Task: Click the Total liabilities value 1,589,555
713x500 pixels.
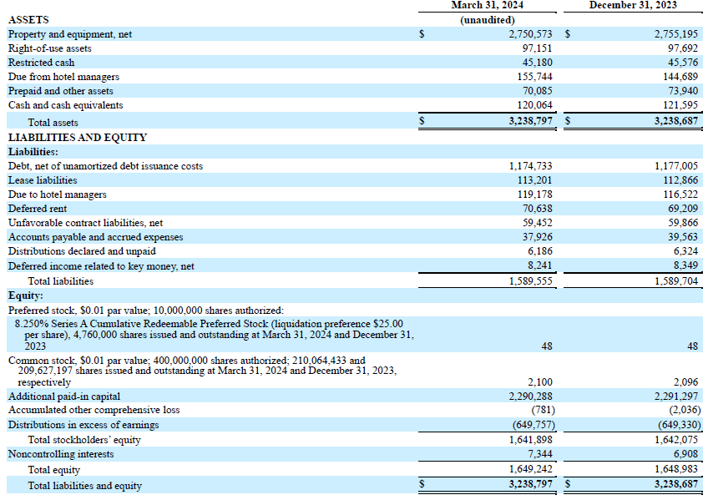Action: pyautogui.click(x=530, y=281)
